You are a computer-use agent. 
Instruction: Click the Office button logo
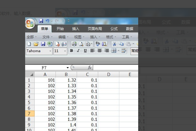[31, 23]
